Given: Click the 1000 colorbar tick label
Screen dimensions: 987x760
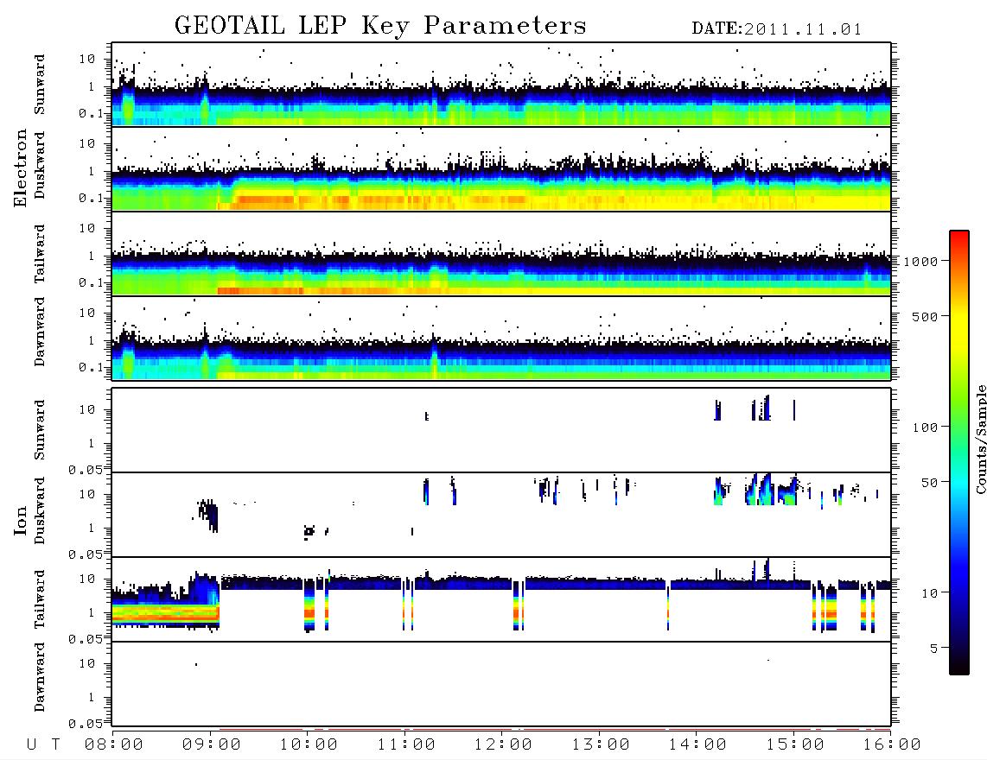Looking at the screenshot, I should coord(920,262).
